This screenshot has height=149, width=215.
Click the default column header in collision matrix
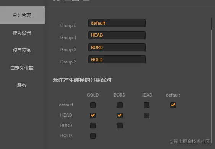(x=173, y=95)
